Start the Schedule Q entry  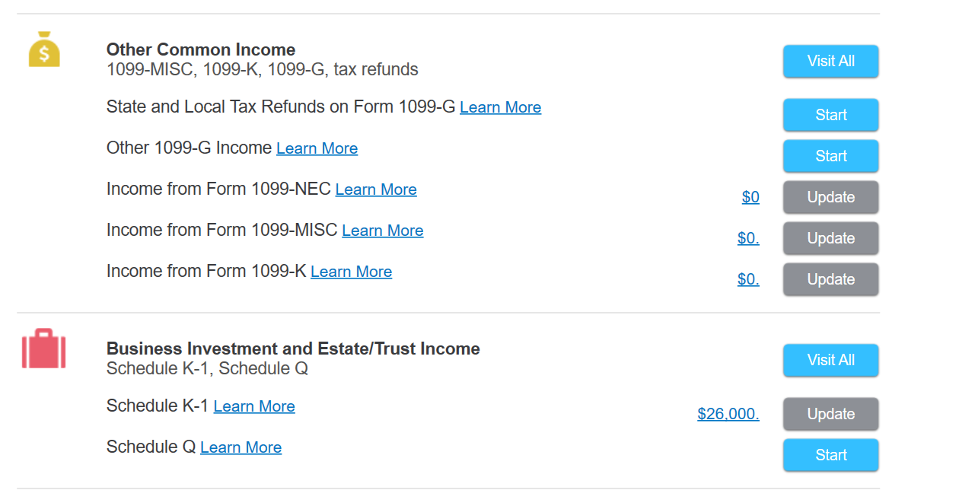tap(831, 455)
